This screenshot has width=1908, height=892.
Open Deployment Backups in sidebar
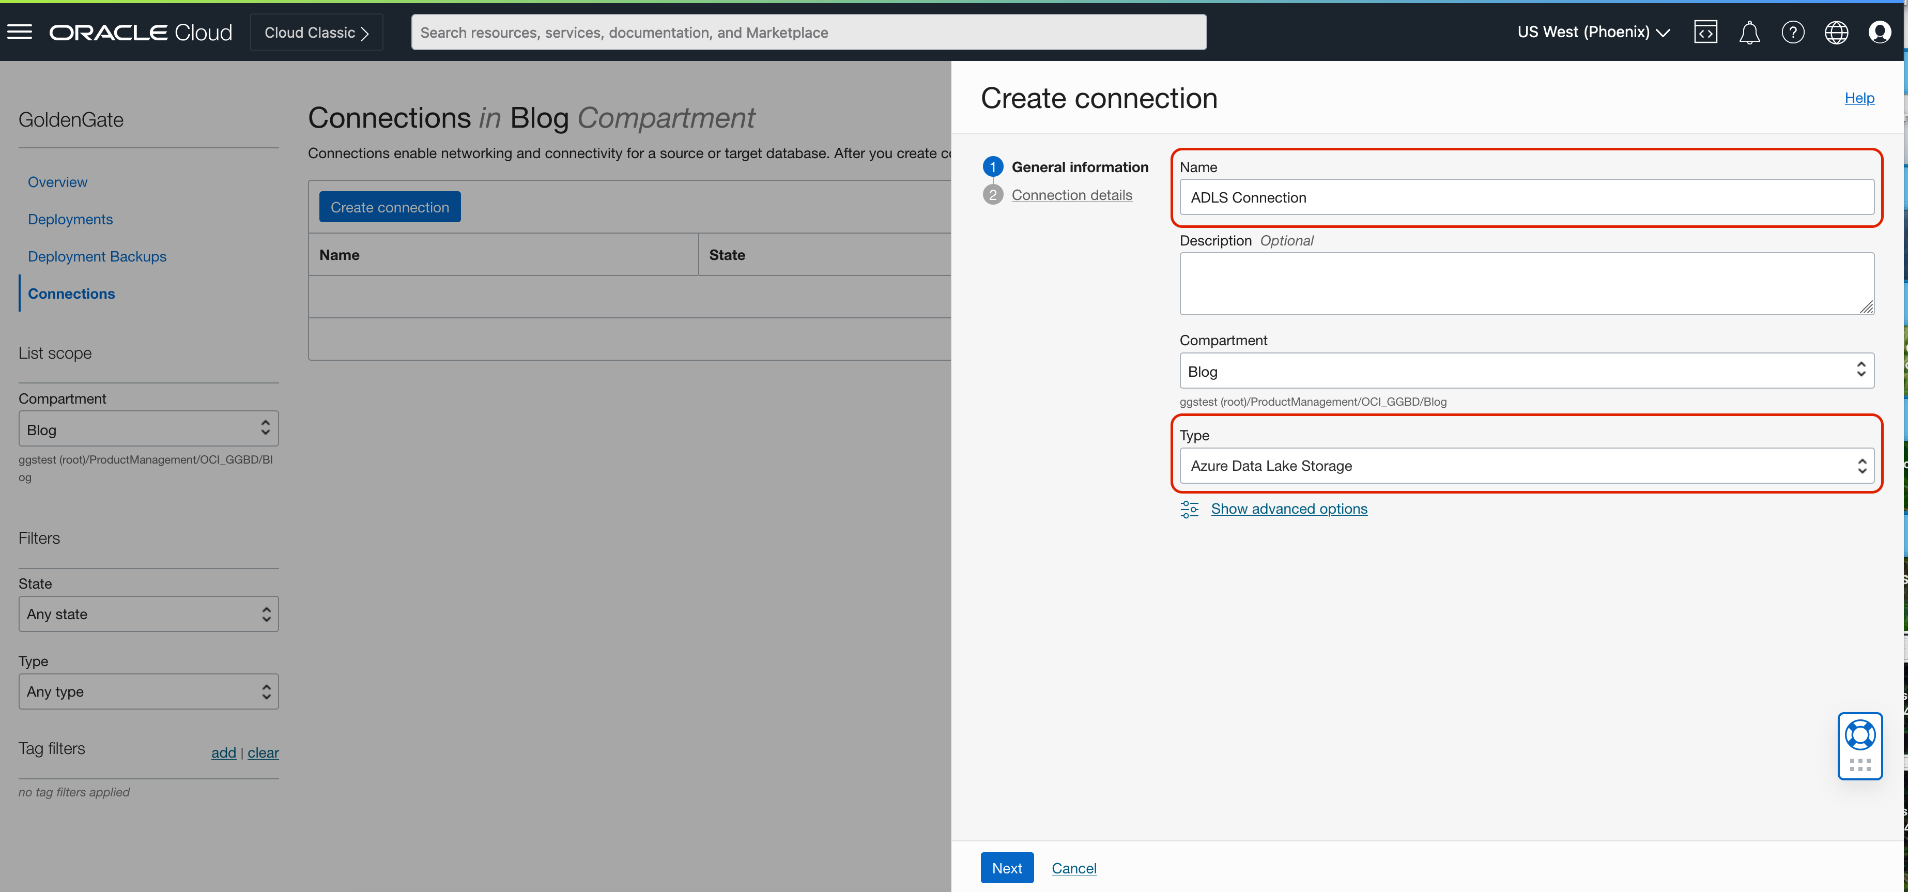pos(97,256)
